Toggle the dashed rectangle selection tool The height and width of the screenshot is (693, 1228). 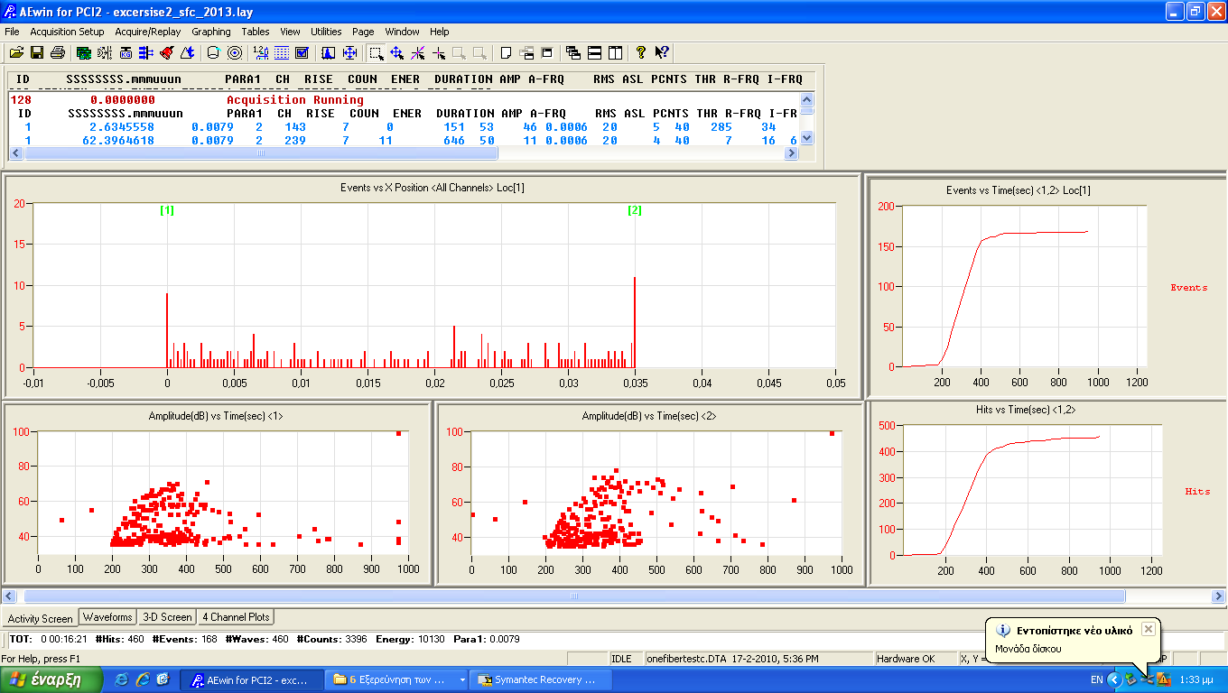tap(377, 52)
